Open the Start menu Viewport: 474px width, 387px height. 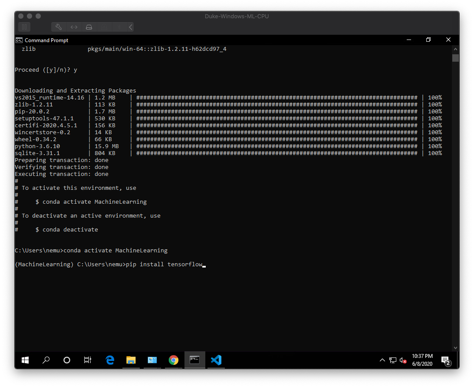(x=25, y=360)
